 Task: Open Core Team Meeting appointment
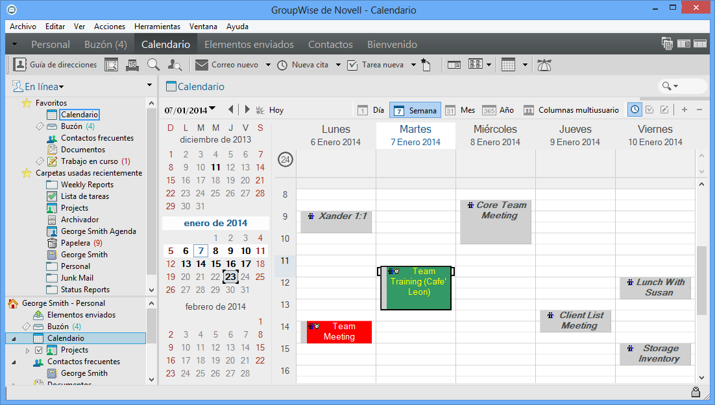[x=495, y=222]
